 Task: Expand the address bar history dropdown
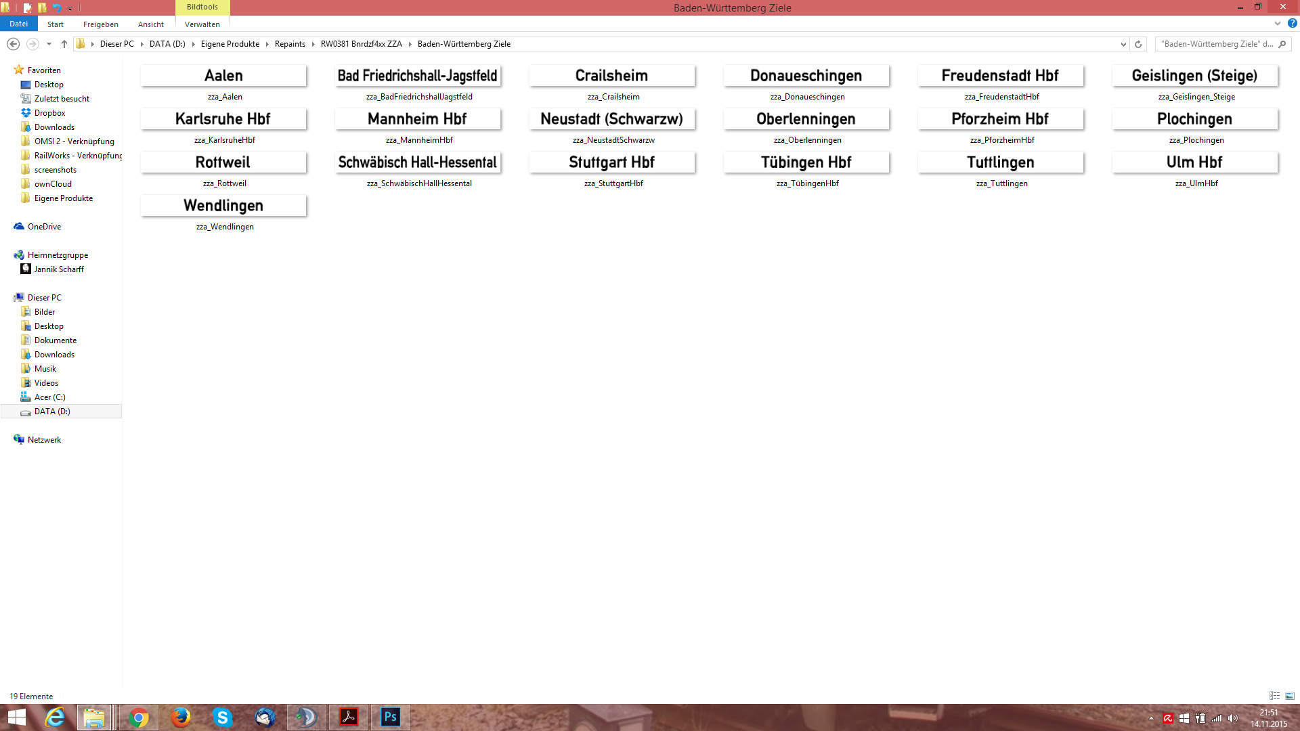click(x=1123, y=44)
